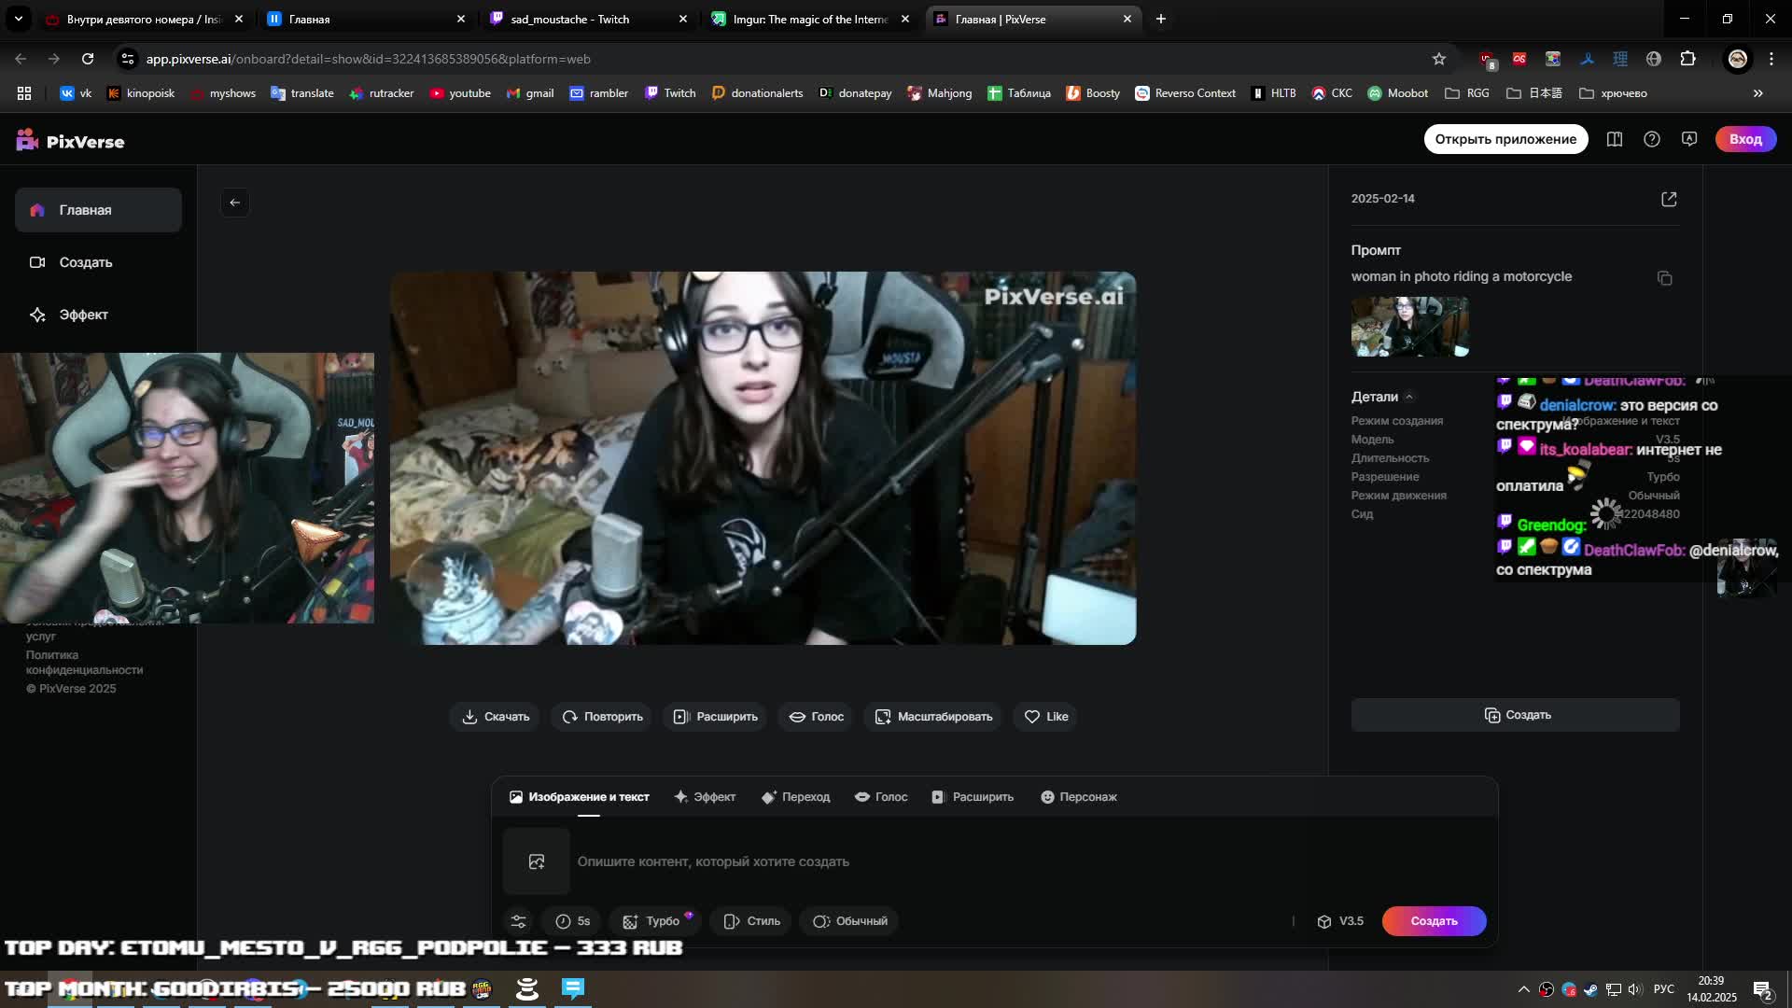Click the Скачать download button

496,717
